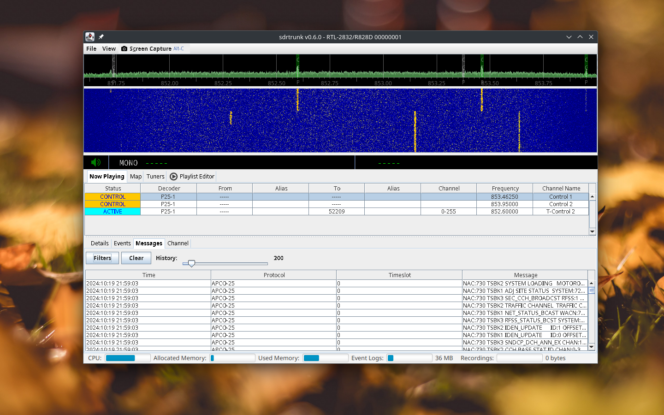Click the Used Memory progress bar
Viewport: 664px width, 415px height.
click(325, 358)
